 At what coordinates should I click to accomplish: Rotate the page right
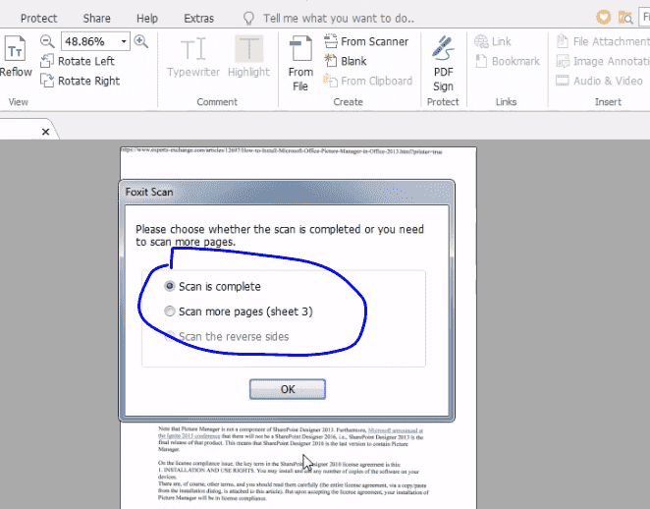coord(80,81)
